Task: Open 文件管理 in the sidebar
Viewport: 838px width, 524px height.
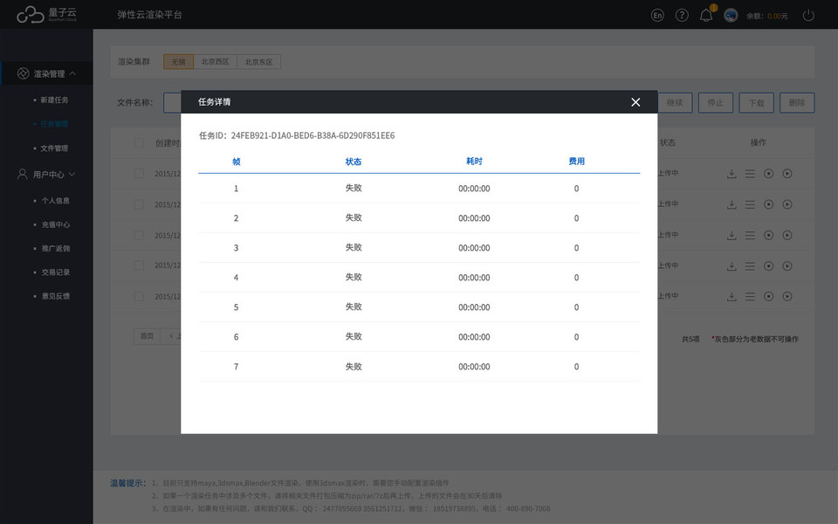Action: pos(54,148)
